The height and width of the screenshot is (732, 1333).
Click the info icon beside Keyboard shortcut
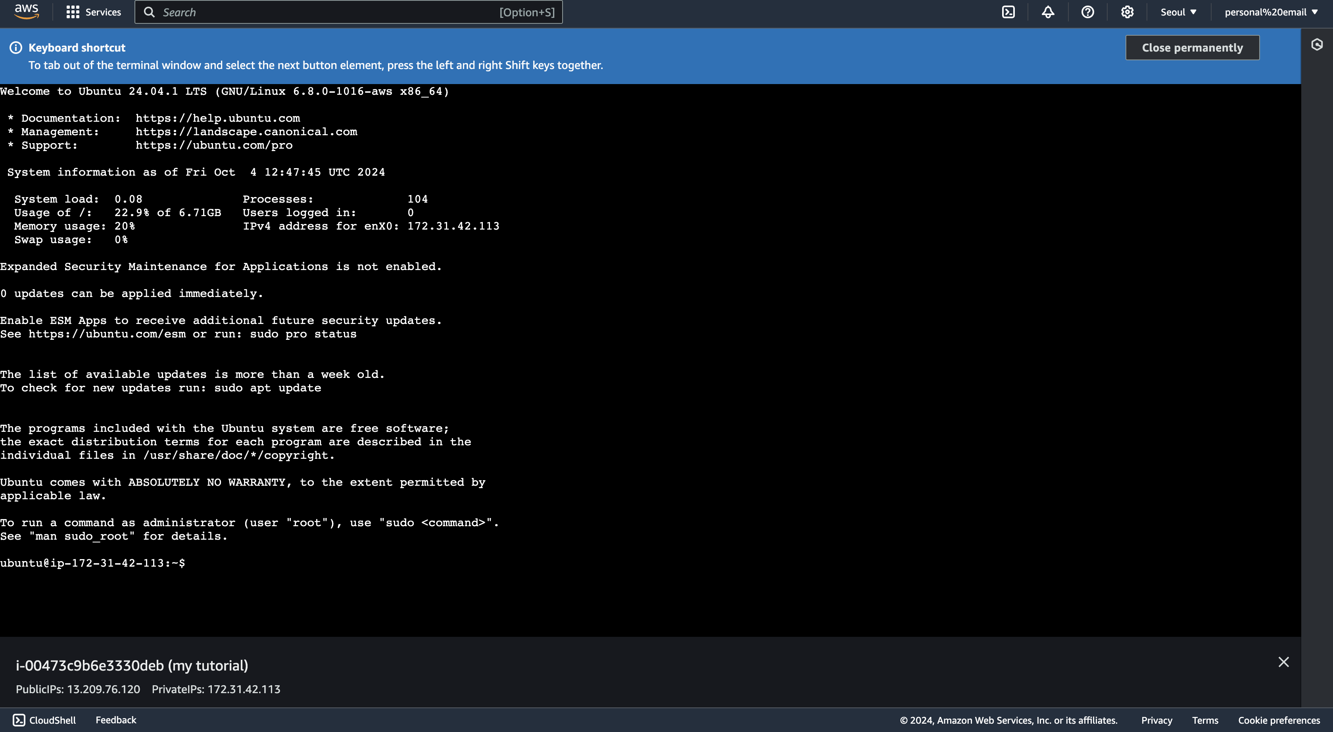coord(16,48)
